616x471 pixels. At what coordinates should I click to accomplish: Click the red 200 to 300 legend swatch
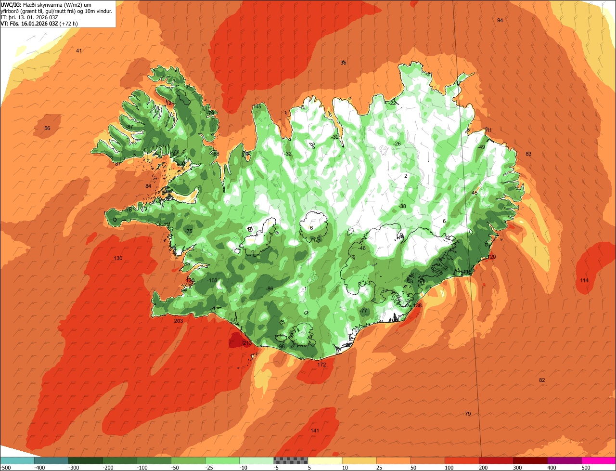click(496, 460)
